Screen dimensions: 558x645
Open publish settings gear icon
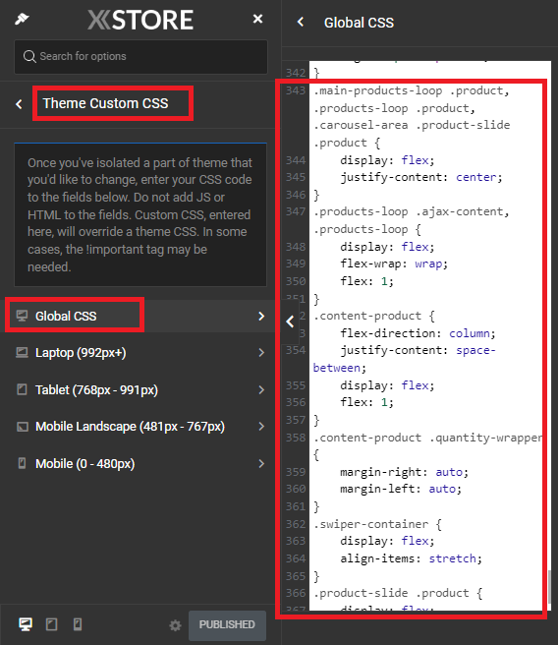(x=175, y=625)
